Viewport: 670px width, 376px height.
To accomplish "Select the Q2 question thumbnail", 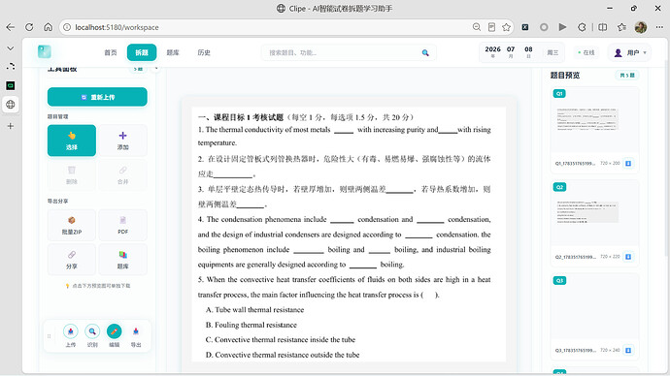I will 595,223.
